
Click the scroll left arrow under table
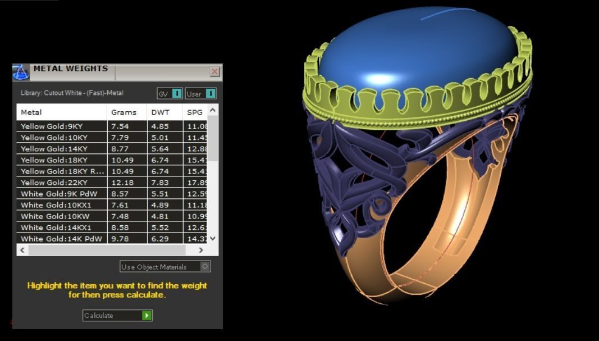coord(22,250)
